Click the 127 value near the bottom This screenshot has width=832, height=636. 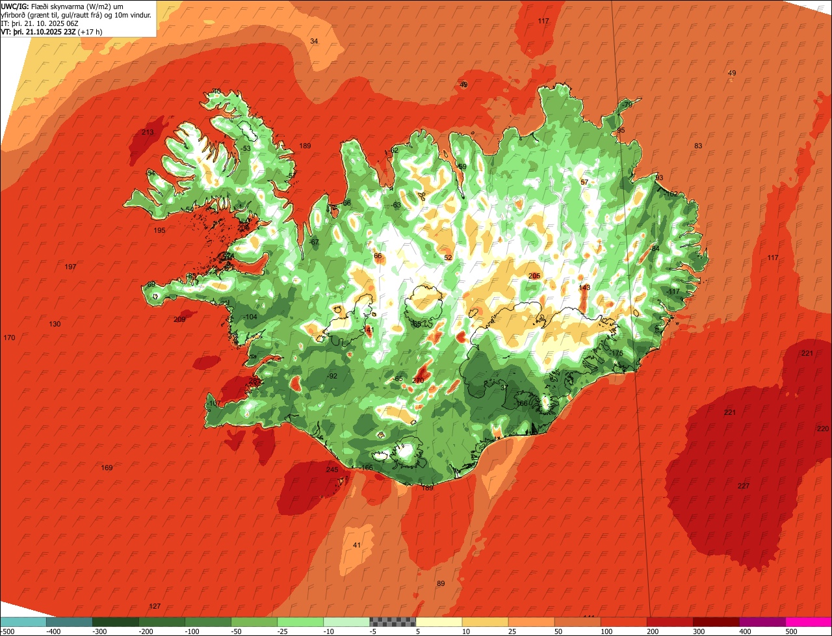coord(155,606)
